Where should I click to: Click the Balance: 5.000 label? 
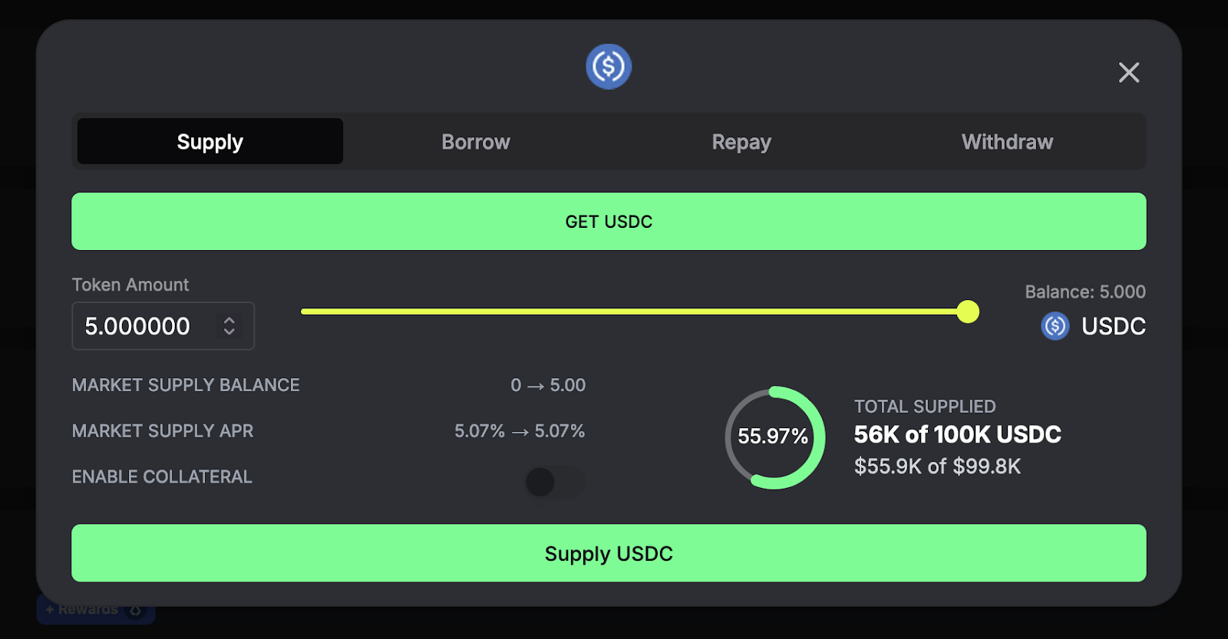click(x=1084, y=292)
